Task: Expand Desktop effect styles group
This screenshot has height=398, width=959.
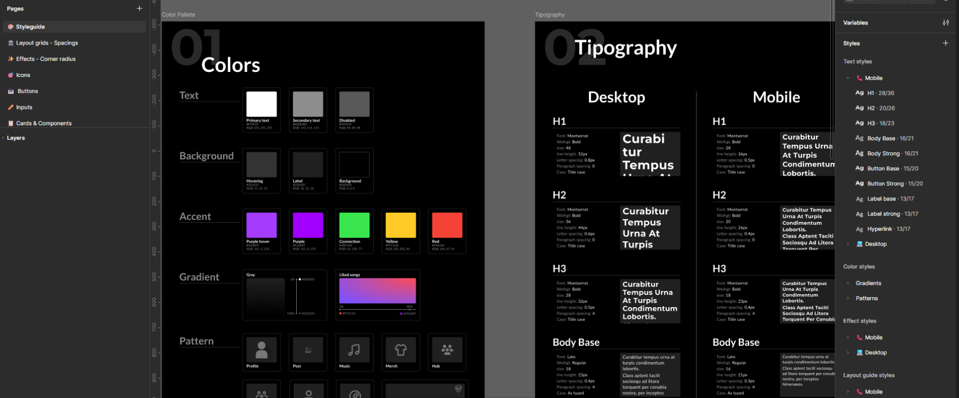Action: pos(848,353)
